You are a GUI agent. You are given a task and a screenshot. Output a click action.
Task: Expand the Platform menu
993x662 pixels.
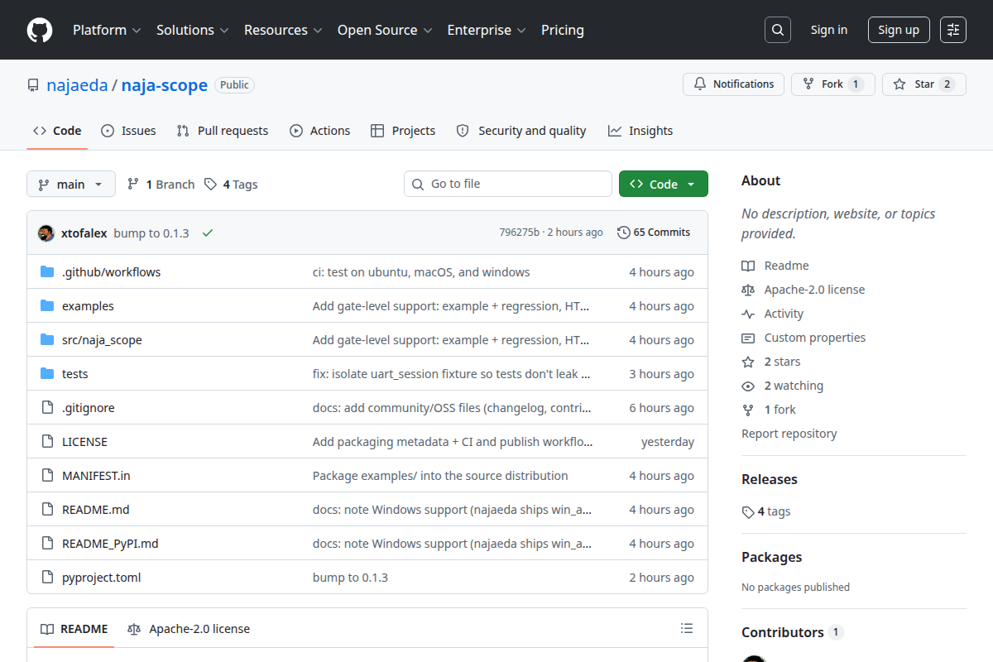[107, 30]
